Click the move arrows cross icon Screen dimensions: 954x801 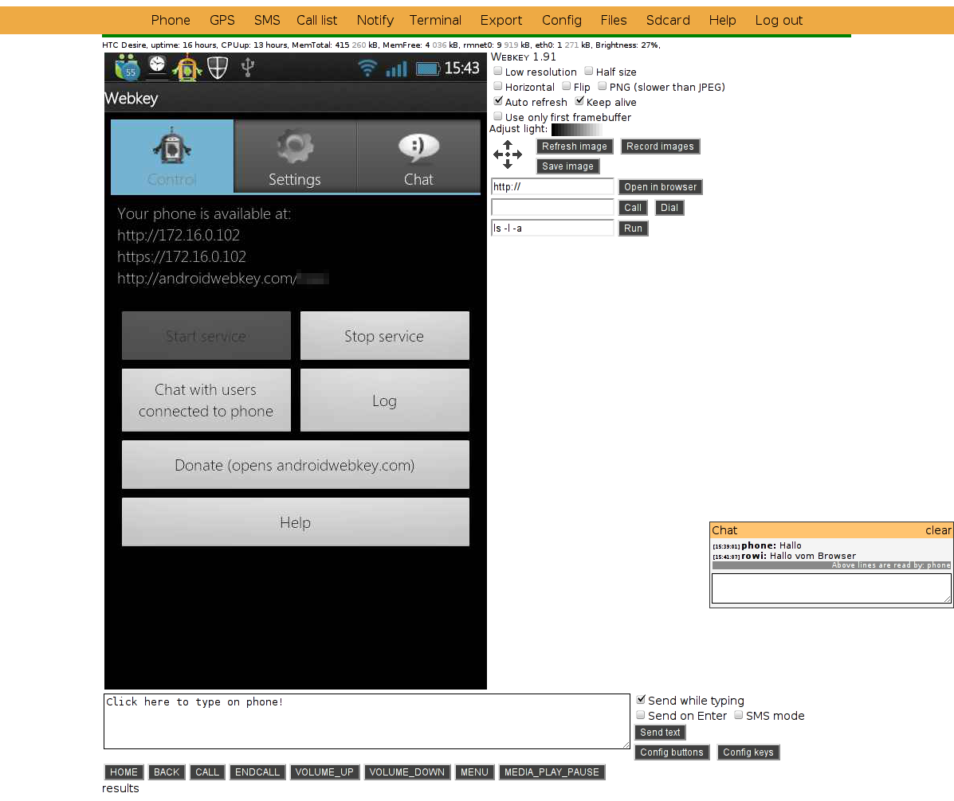pyautogui.click(x=508, y=154)
